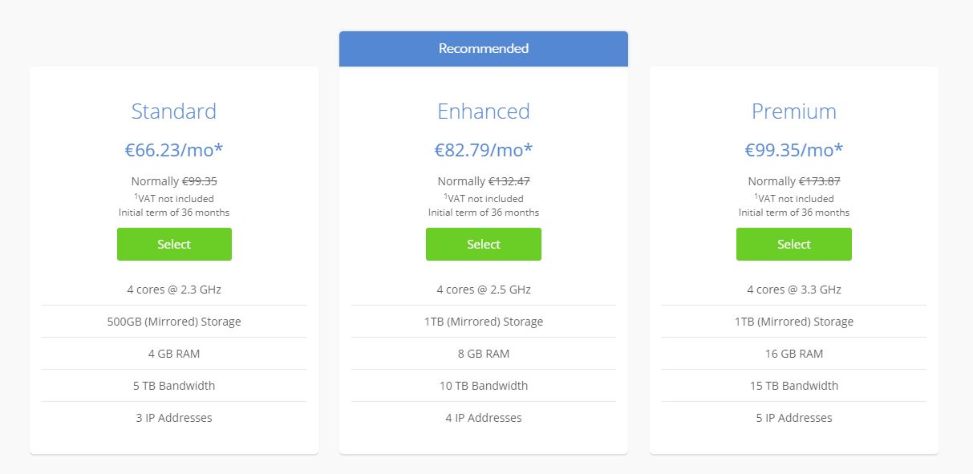Click the €99.35/mo Premium price
The image size is (973, 474).
coord(793,150)
